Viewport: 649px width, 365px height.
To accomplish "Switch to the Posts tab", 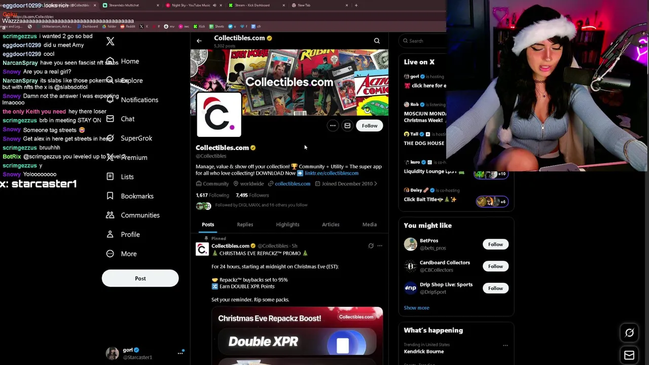I will click(x=208, y=225).
